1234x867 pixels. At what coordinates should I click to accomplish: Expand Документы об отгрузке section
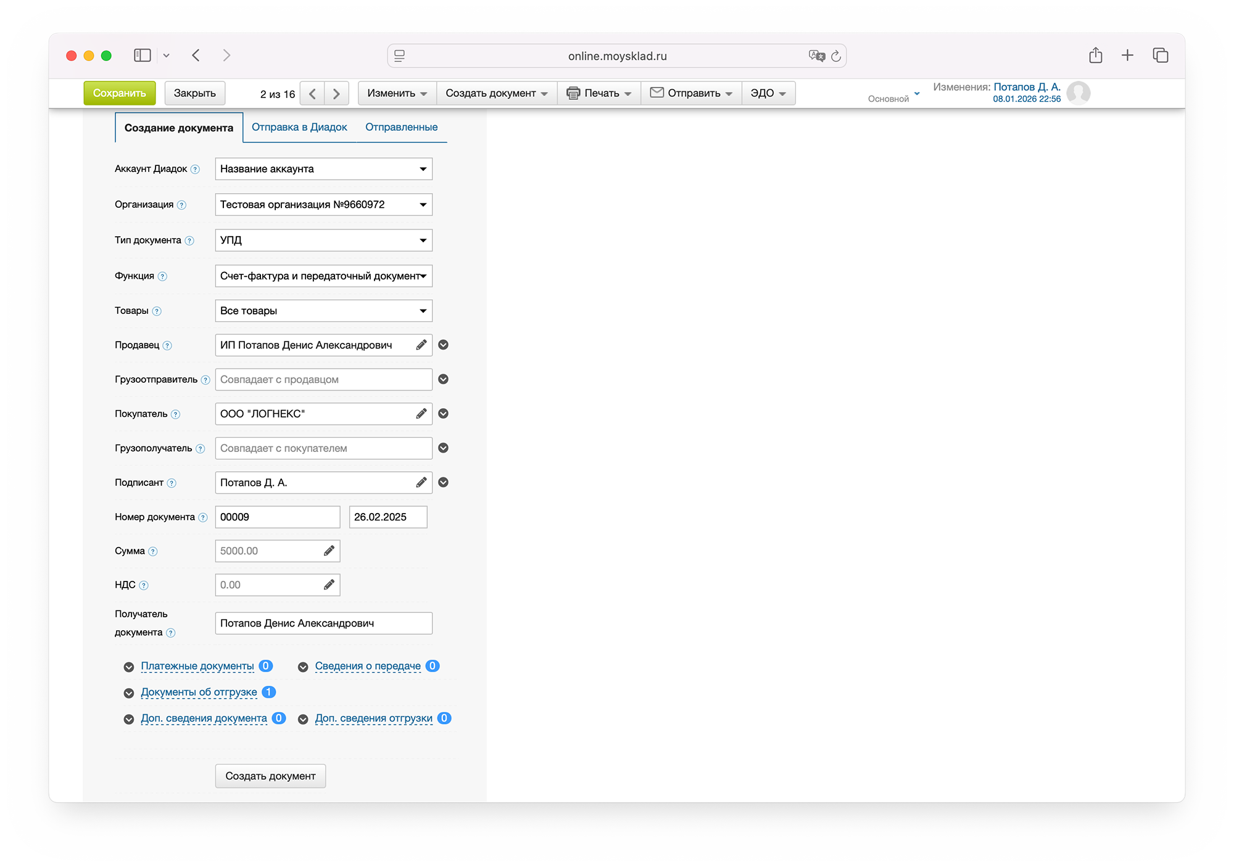[x=198, y=692]
